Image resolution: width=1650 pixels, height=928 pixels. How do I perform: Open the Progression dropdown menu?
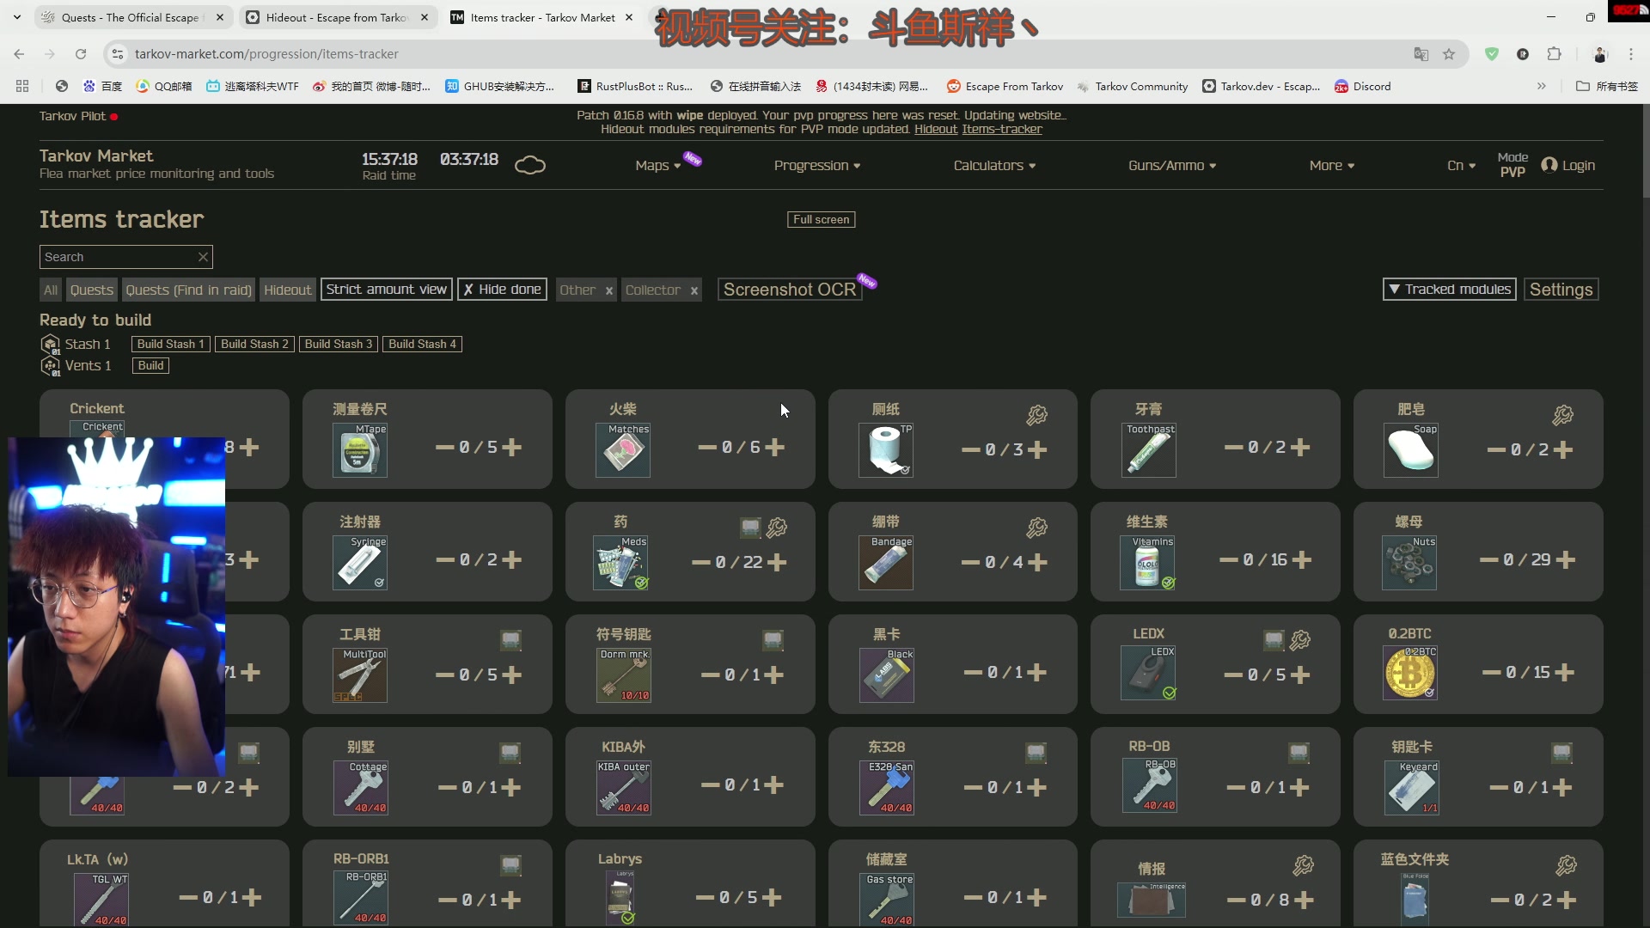(817, 166)
